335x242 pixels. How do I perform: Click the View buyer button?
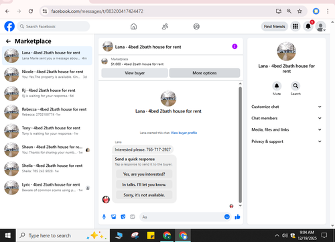pos(135,73)
